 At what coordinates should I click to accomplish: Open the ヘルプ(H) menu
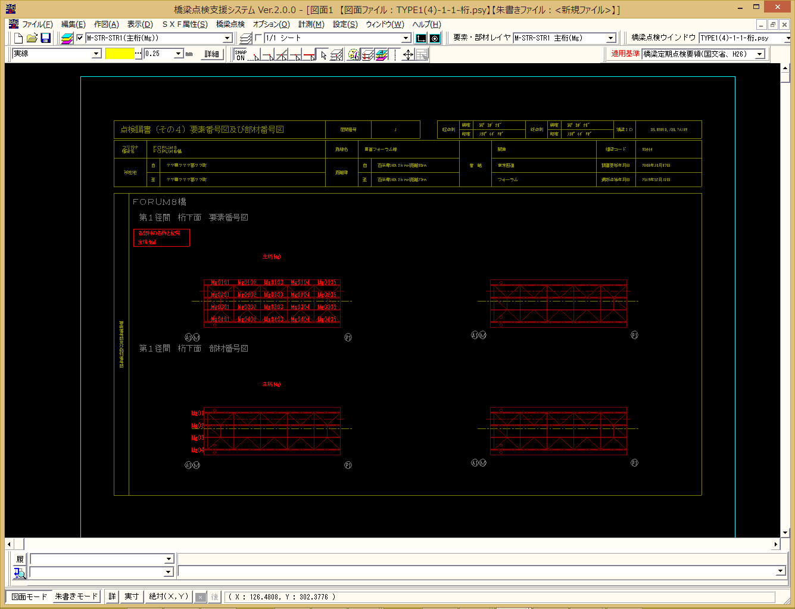[427, 24]
